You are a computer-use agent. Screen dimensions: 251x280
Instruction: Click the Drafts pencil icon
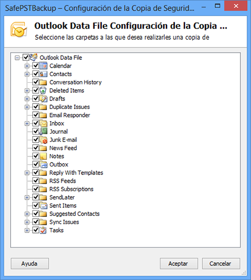point(43,98)
